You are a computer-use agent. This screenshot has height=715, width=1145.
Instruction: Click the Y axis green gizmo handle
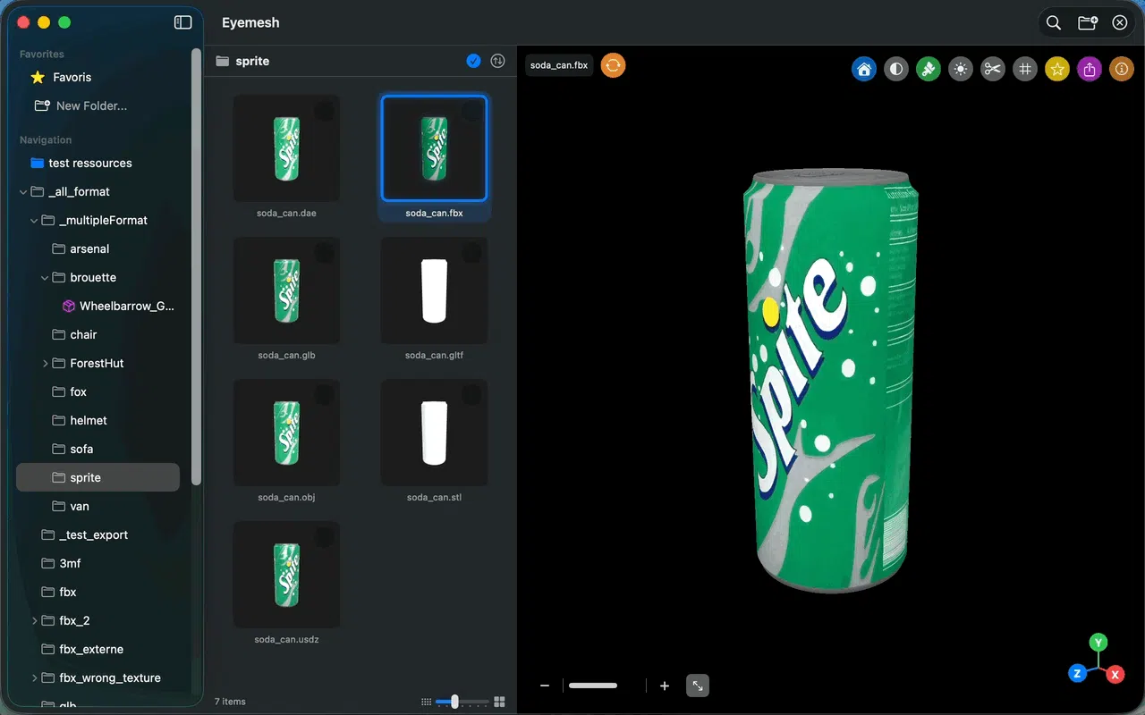[x=1098, y=643]
